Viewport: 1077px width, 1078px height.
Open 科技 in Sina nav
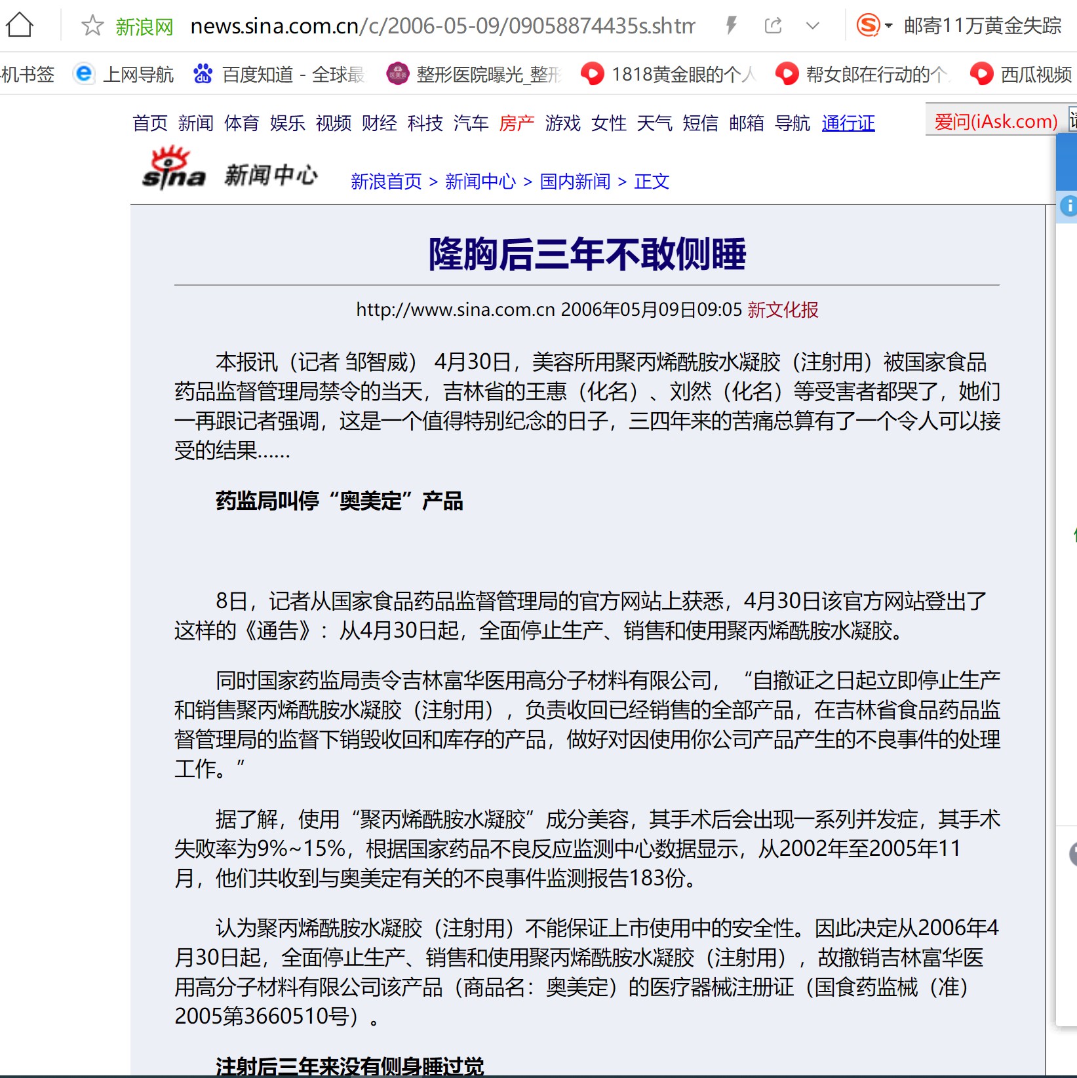425,123
